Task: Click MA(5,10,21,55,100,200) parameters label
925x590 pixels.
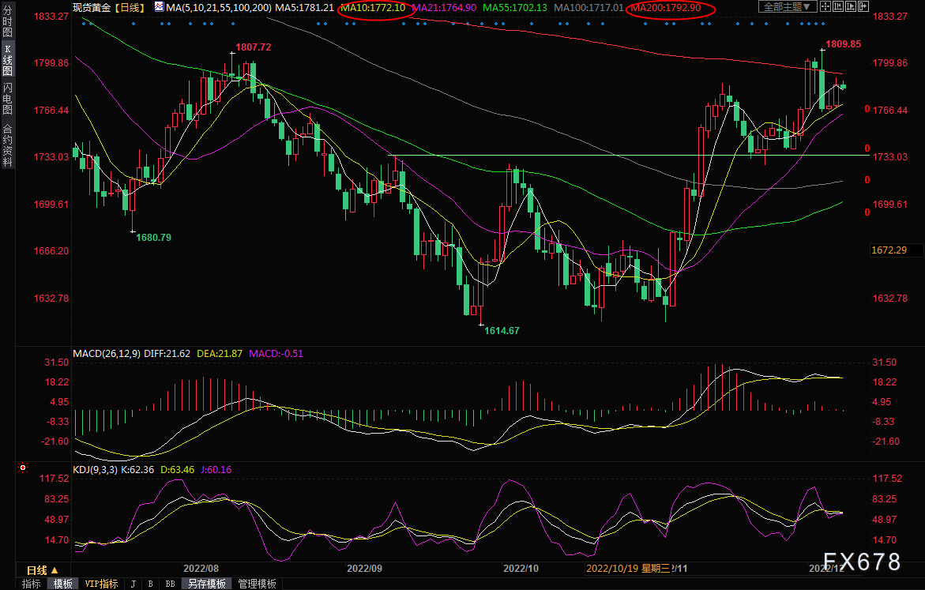Action: 219,8
